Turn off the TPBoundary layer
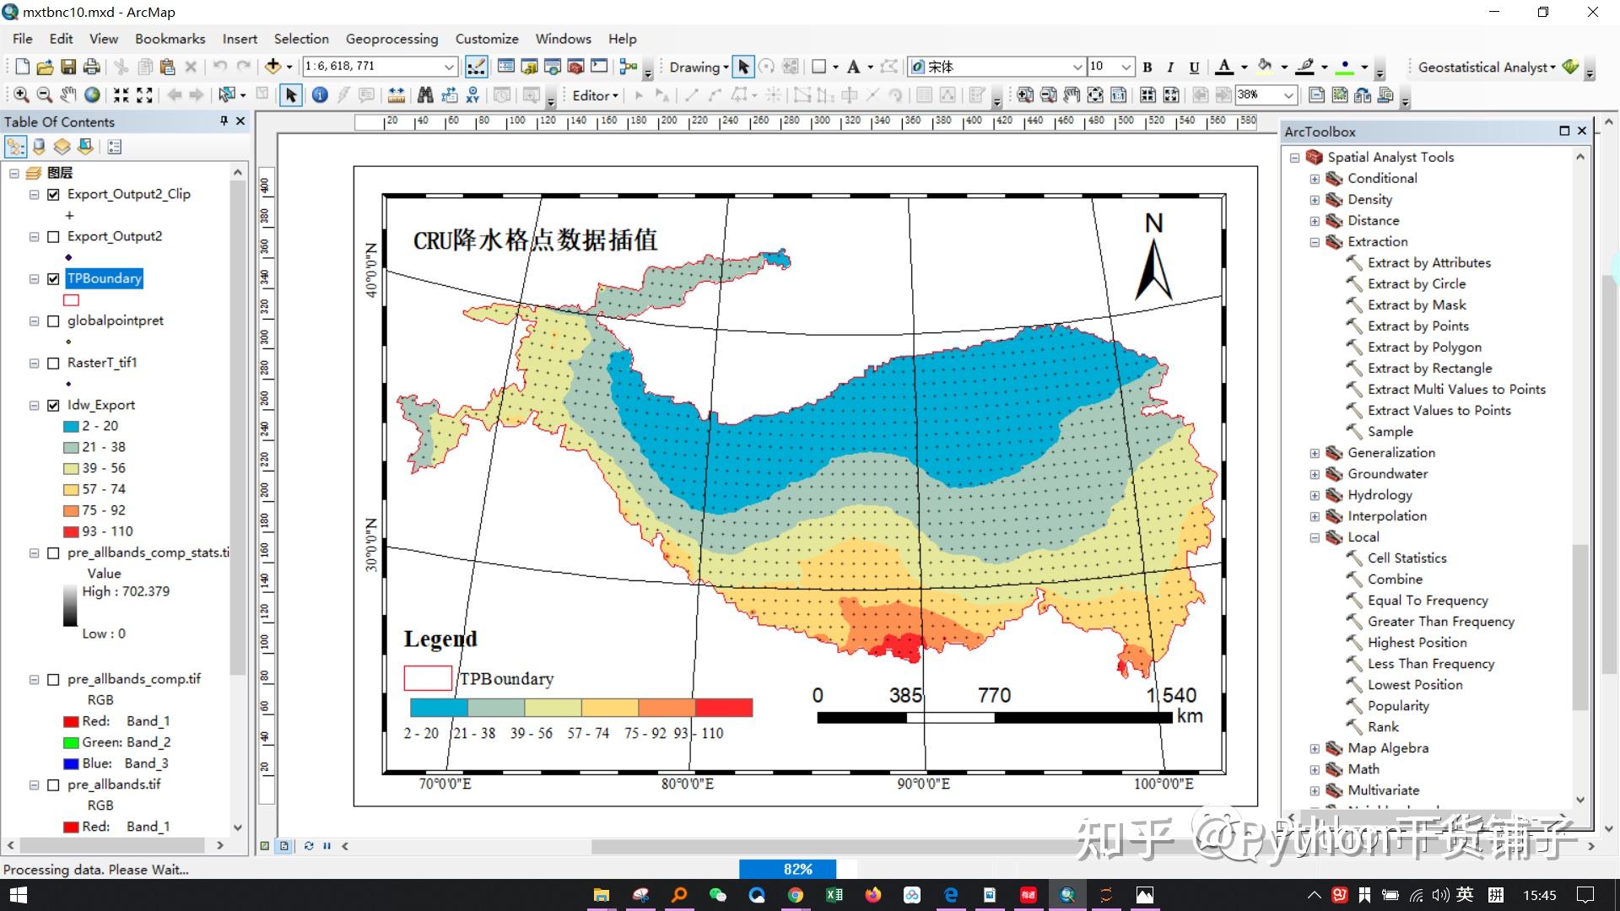The height and width of the screenshot is (911, 1620). coord(54,278)
